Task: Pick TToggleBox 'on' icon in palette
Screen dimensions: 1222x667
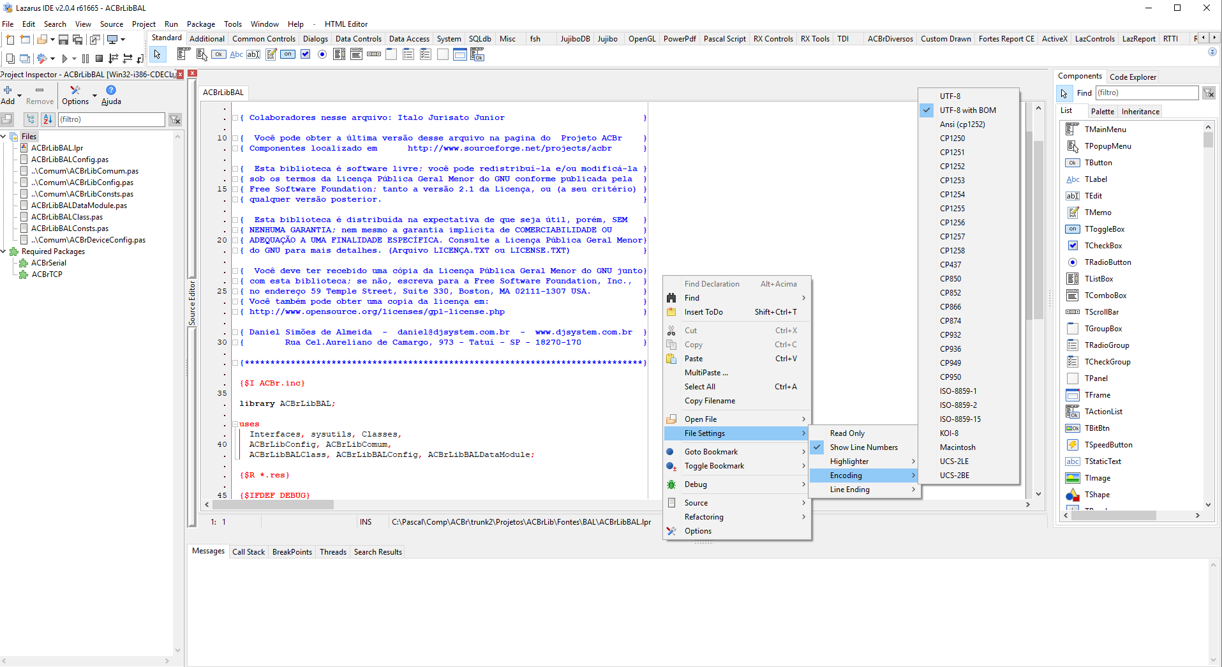Action: coord(288,54)
